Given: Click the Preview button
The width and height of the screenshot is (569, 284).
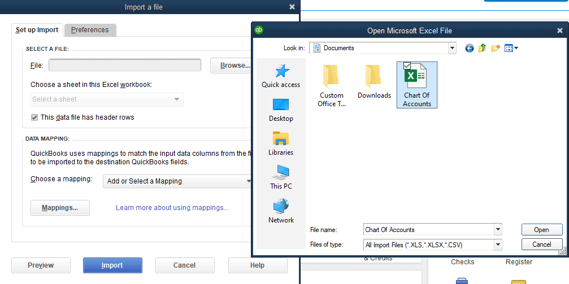Looking at the screenshot, I should (x=41, y=265).
